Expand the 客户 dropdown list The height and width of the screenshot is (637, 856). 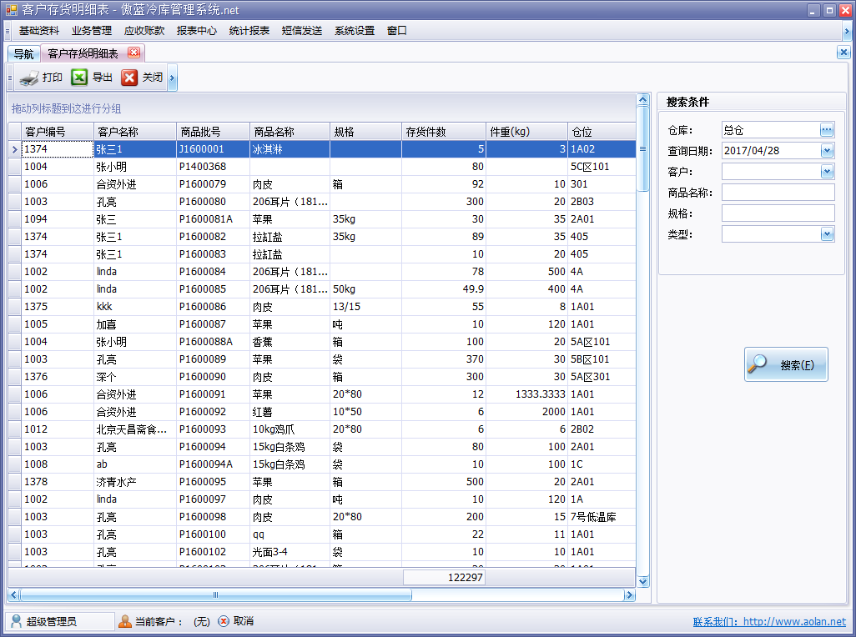[x=827, y=172]
